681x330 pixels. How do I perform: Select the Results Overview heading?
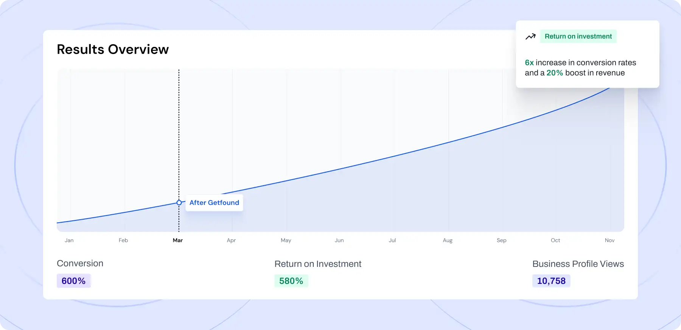point(113,50)
